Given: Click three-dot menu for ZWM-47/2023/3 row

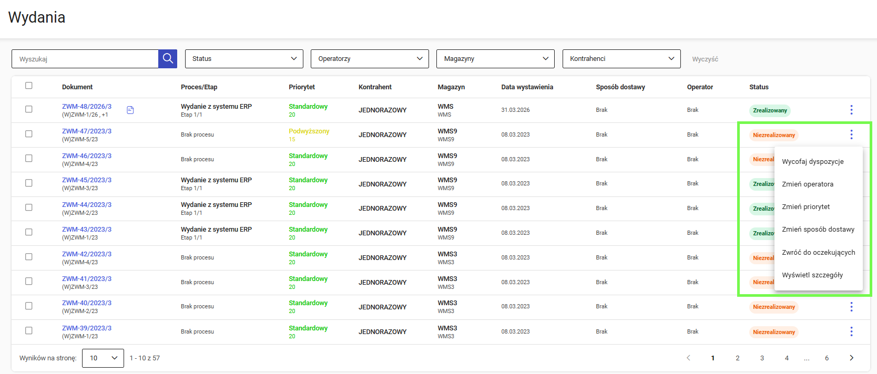Looking at the screenshot, I should (x=851, y=134).
